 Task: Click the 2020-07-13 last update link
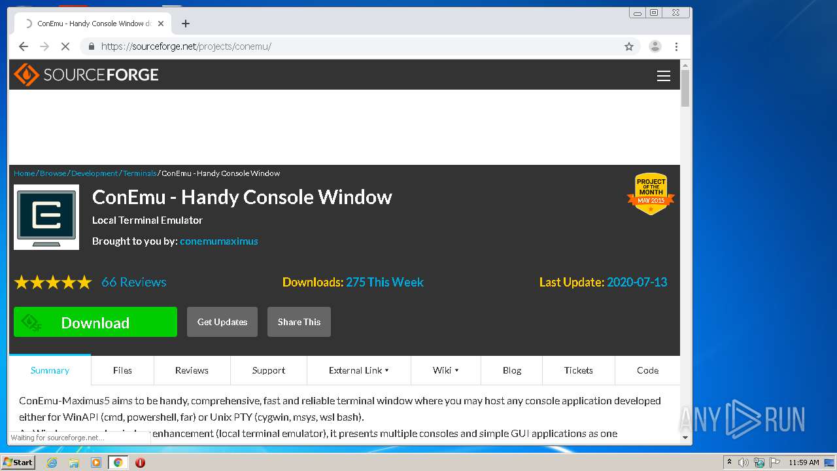[x=637, y=282]
